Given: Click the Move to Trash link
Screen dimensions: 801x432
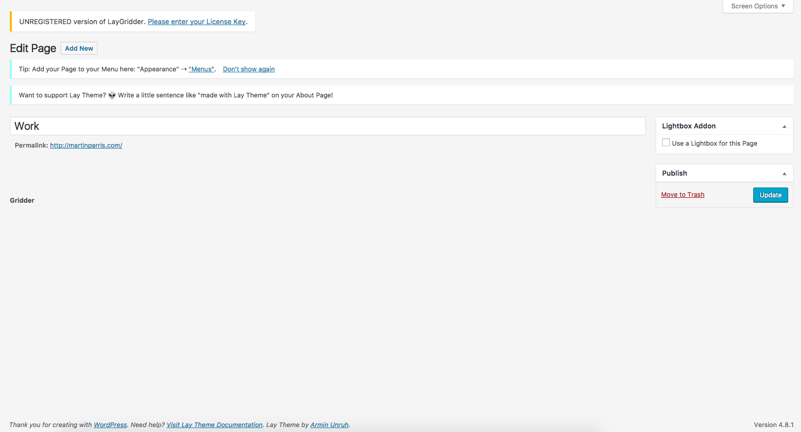Looking at the screenshot, I should pyautogui.click(x=682, y=195).
